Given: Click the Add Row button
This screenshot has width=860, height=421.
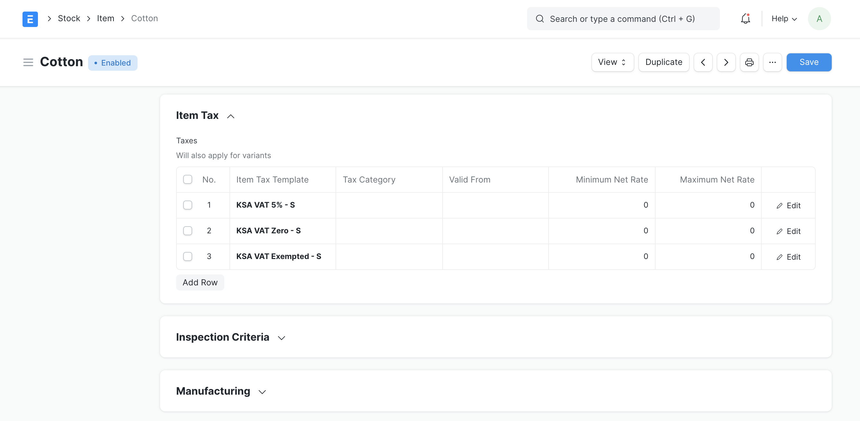Looking at the screenshot, I should pos(200,282).
